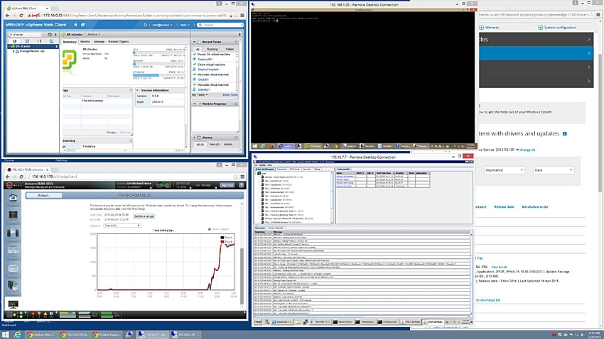Screen dimensions: 604x339
Task: Switch to the Product Support Chrome taskbar button
Action: coord(107,335)
